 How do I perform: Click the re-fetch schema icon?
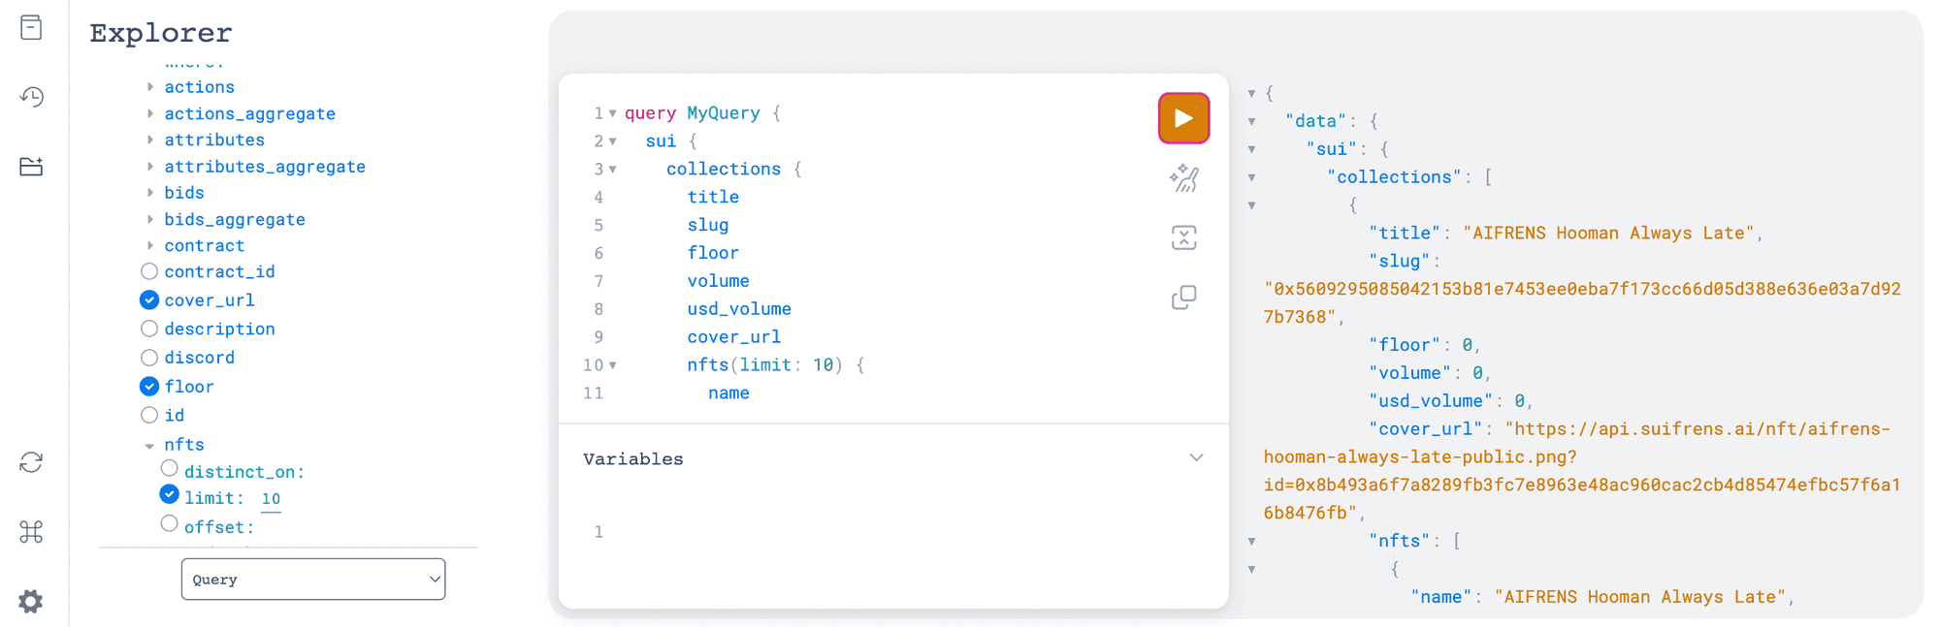(x=31, y=462)
